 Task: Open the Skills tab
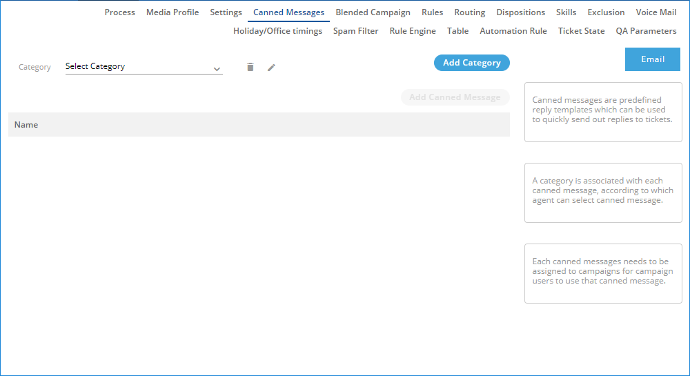point(566,12)
